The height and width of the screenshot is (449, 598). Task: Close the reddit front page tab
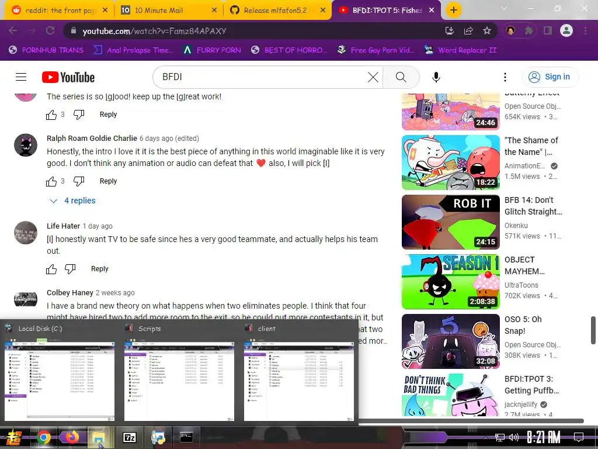(x=105, y=11)
